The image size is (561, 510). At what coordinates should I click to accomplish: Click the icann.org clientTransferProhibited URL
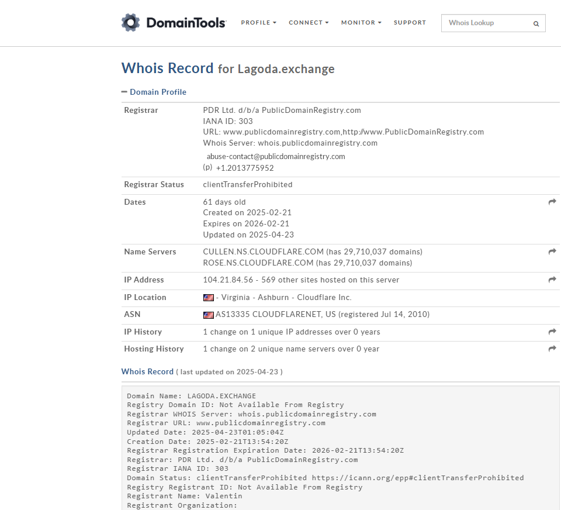click(x=417, y=478)
